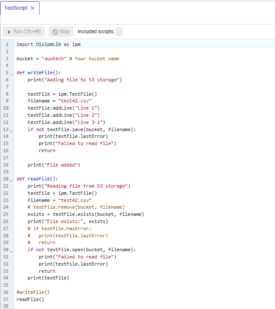Click print(textFile.lastError) on line 14

[73, 136]
